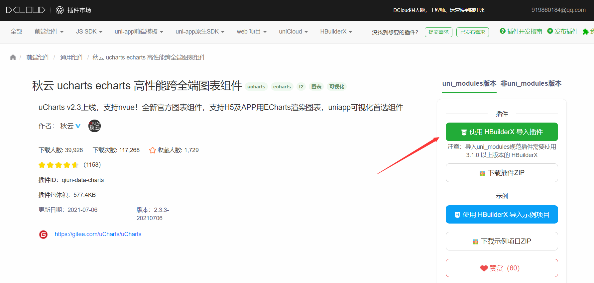The image size is (594, 283).
Task: Click the author name 秋云
Action: click(x=67, y=126)
